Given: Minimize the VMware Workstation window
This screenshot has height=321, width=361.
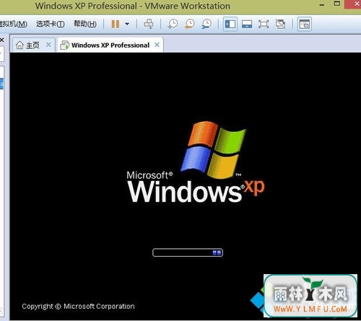Looking at the screenshot, I should tap(322, 5).
